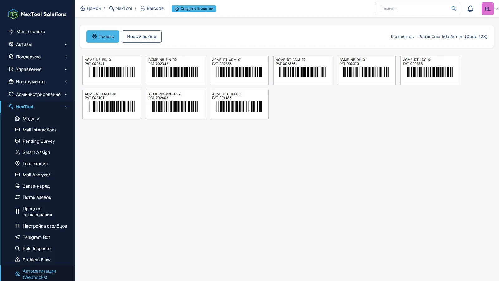Click the Геолокация pin icon

17,164
